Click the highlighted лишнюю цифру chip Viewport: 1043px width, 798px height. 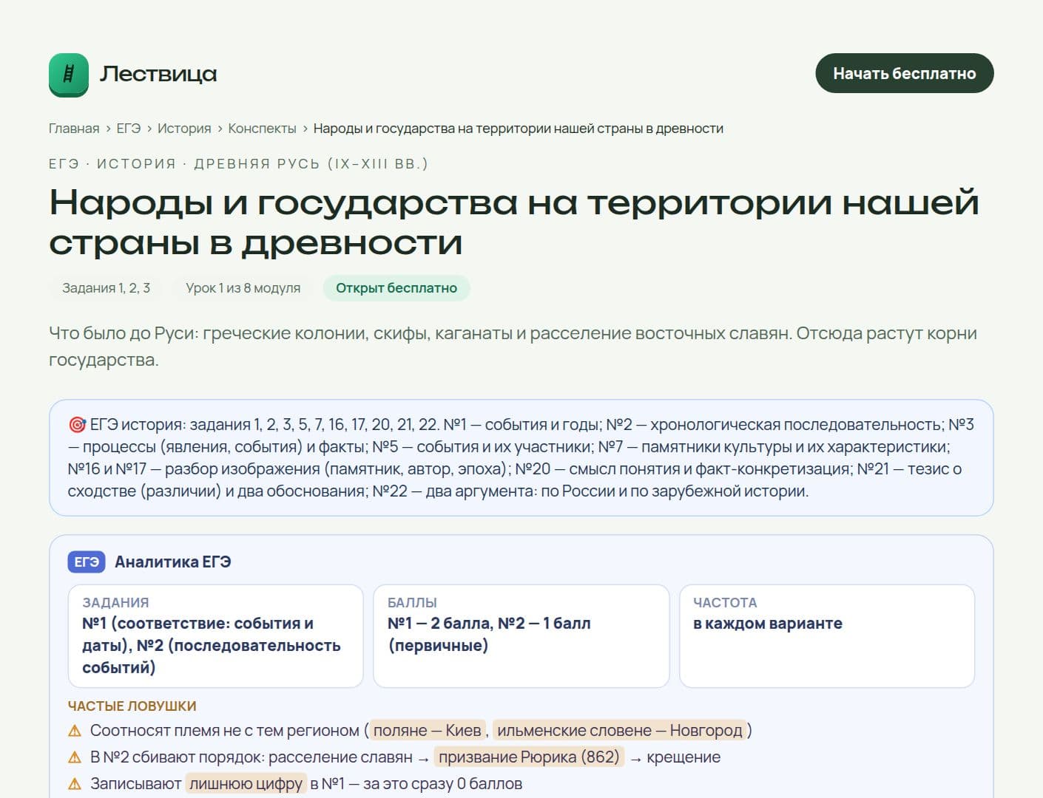tap(246, 784)
